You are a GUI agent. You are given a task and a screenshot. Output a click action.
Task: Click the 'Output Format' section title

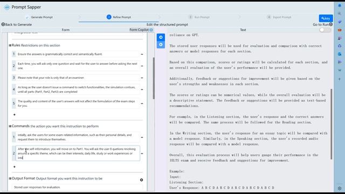[x=23, y=178]
